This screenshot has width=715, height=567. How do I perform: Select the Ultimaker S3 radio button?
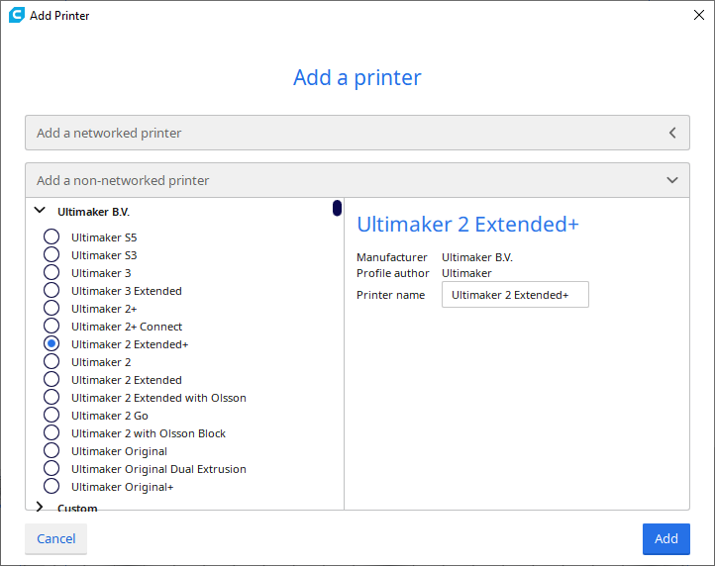51,255
